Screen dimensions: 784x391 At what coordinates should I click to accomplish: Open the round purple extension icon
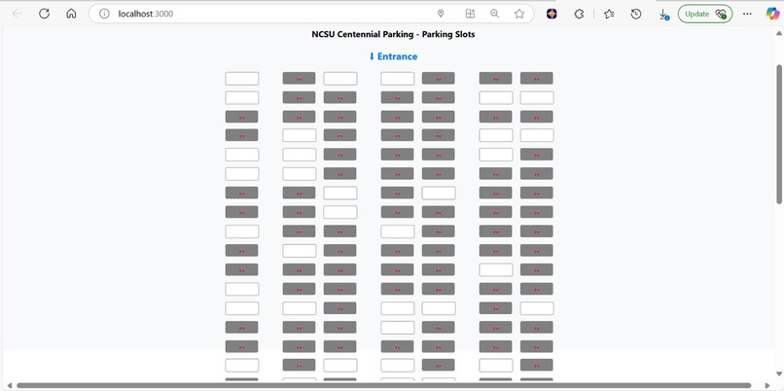552,14
